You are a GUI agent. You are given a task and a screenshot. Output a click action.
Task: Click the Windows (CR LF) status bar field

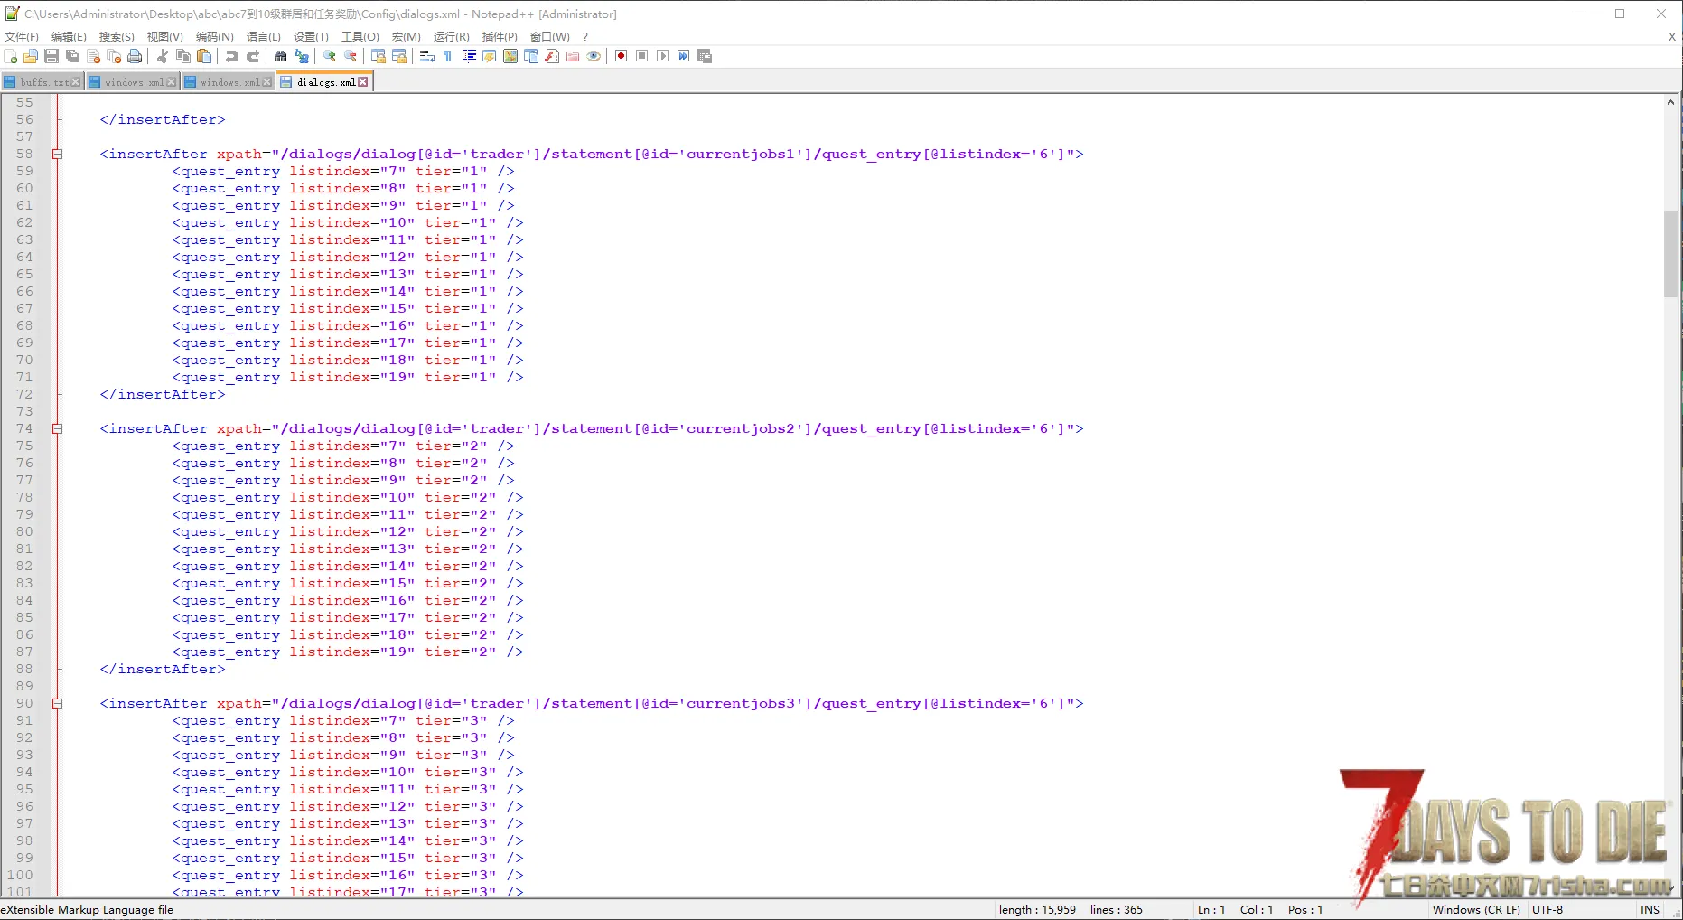1476,910
